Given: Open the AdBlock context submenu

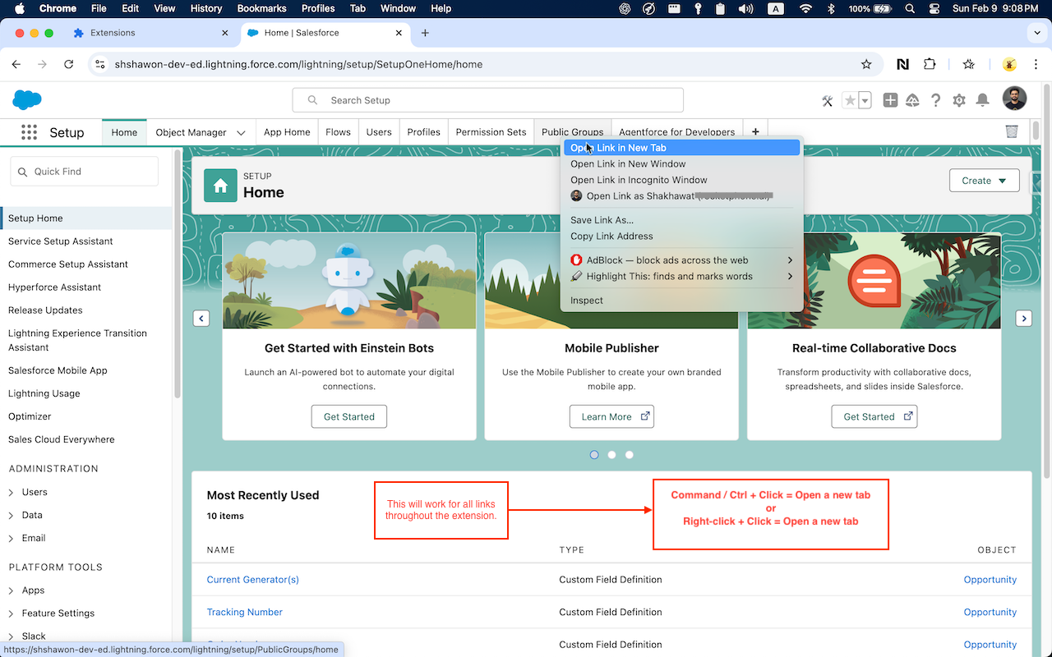Looking at the screenshot, I should (x=681, y=260).
